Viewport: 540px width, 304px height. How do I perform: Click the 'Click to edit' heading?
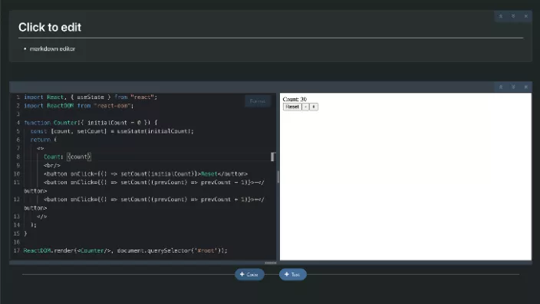pos(50,27)
